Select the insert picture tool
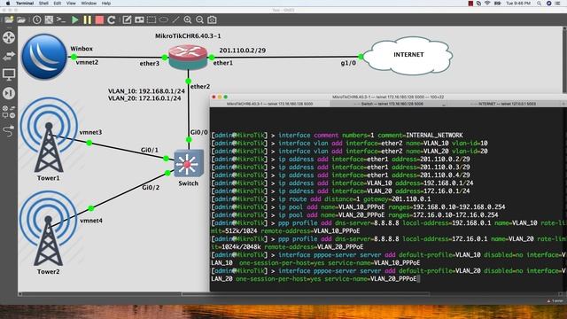Screen dimensions: 567x319 (x=139, y=19)
